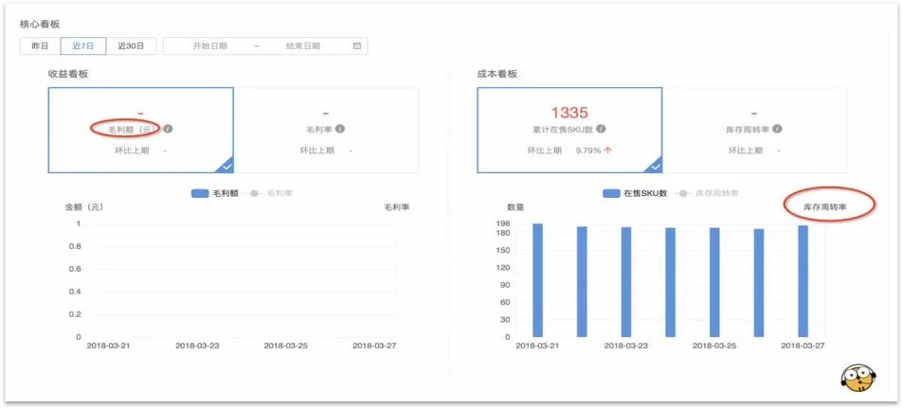This screenshot has height=409, width=903.
Task: Click the 金额（元）axis label
Action: pyautogui.click(x=84, y=207)
